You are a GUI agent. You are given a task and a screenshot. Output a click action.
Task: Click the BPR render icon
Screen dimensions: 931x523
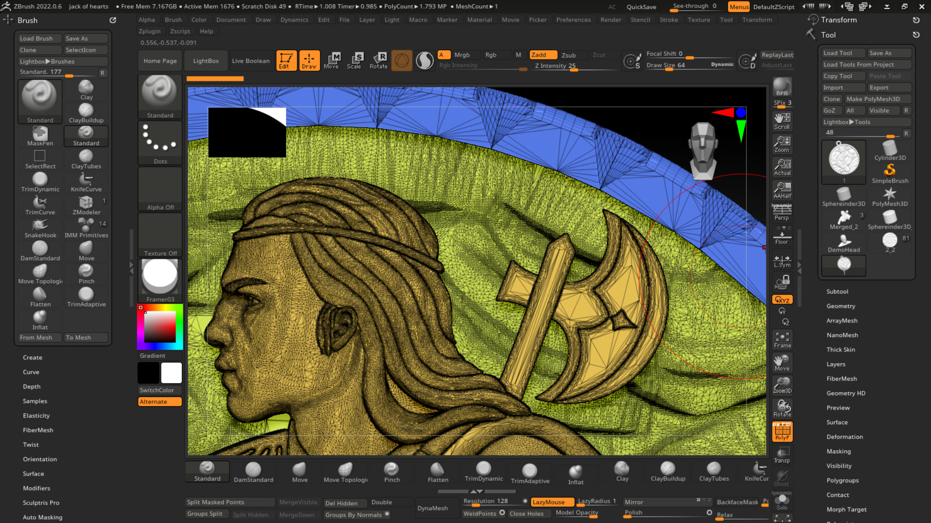[782, 87]
